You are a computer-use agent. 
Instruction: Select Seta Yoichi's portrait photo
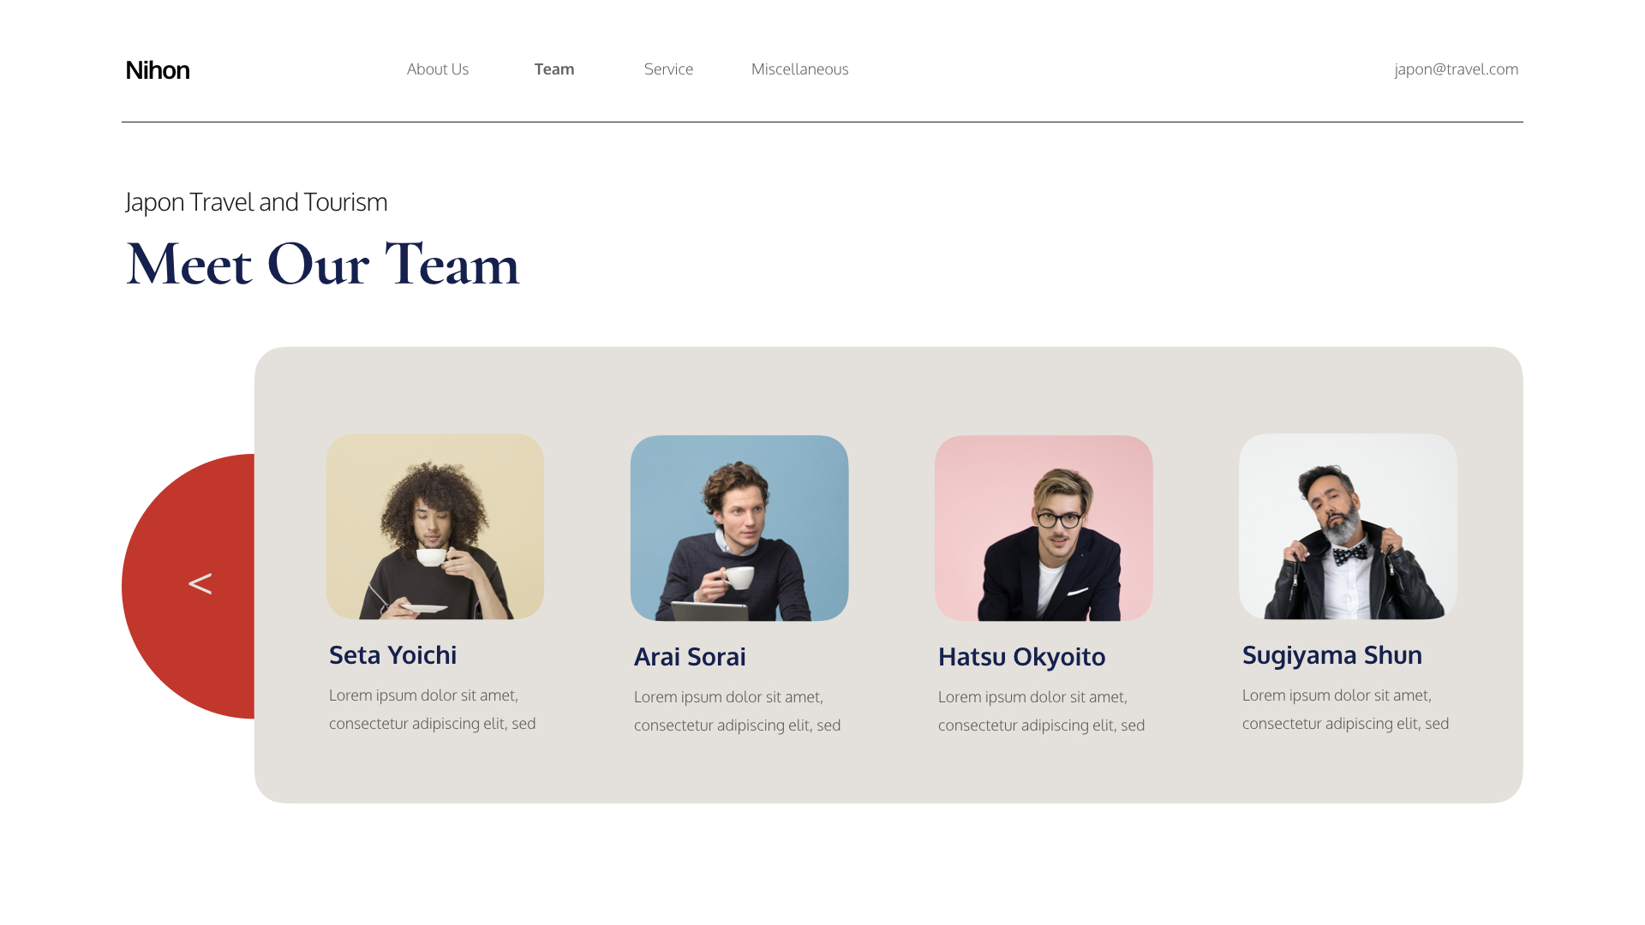tap(435, 526)
